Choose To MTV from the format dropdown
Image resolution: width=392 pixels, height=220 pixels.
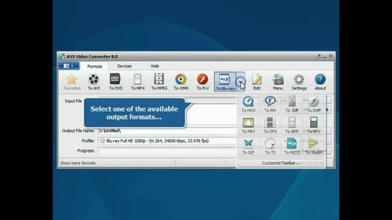point(314,125)
